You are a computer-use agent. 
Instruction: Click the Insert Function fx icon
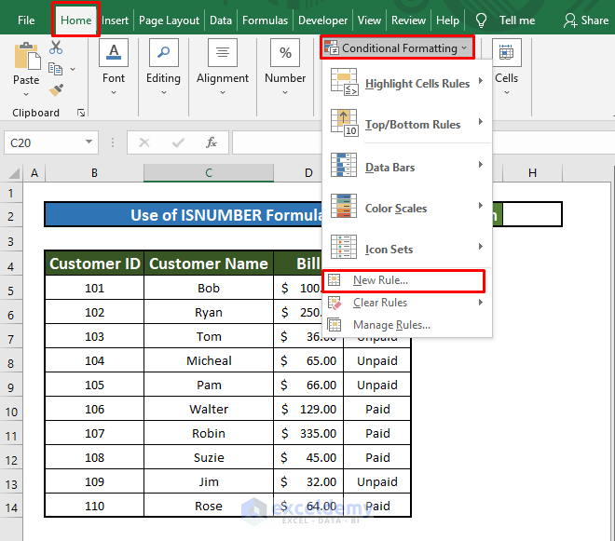coord(212,142)
